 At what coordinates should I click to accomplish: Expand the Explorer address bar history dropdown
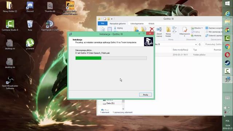click(196, 44)
